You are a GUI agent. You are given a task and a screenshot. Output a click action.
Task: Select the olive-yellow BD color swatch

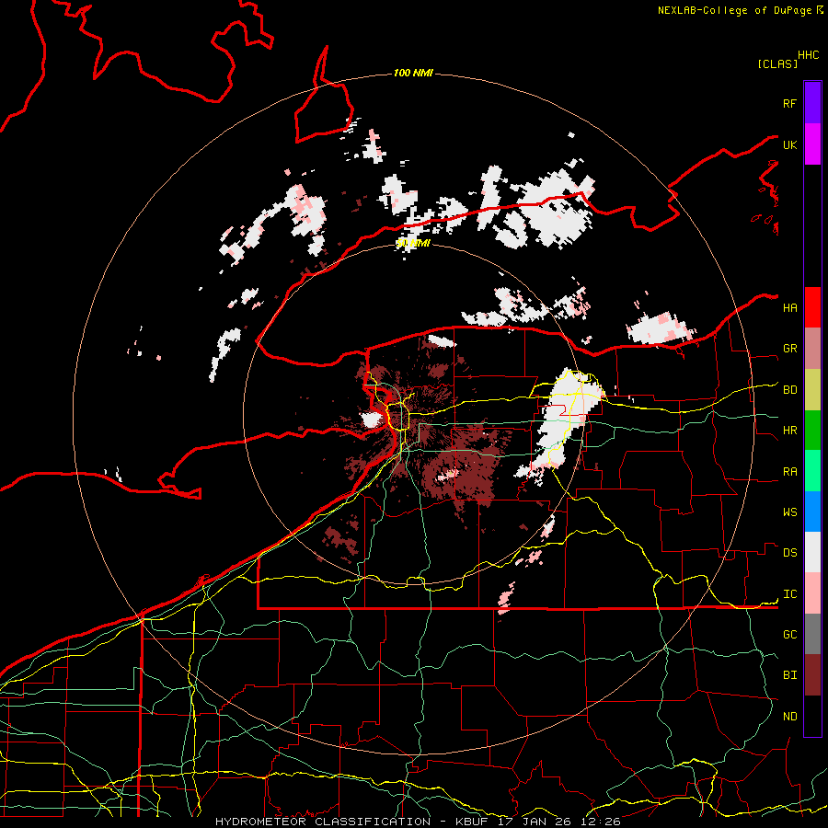tap(812, 390)
